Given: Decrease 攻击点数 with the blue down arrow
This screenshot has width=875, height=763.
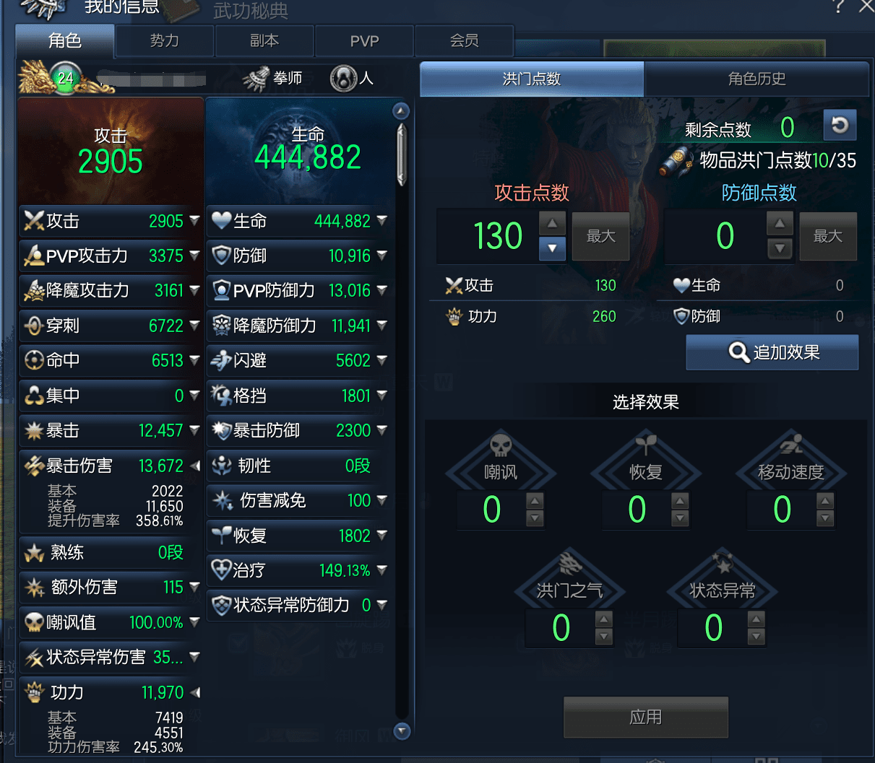Looking at the screenshot, I should pyautogui.click(x=552, y=248).
